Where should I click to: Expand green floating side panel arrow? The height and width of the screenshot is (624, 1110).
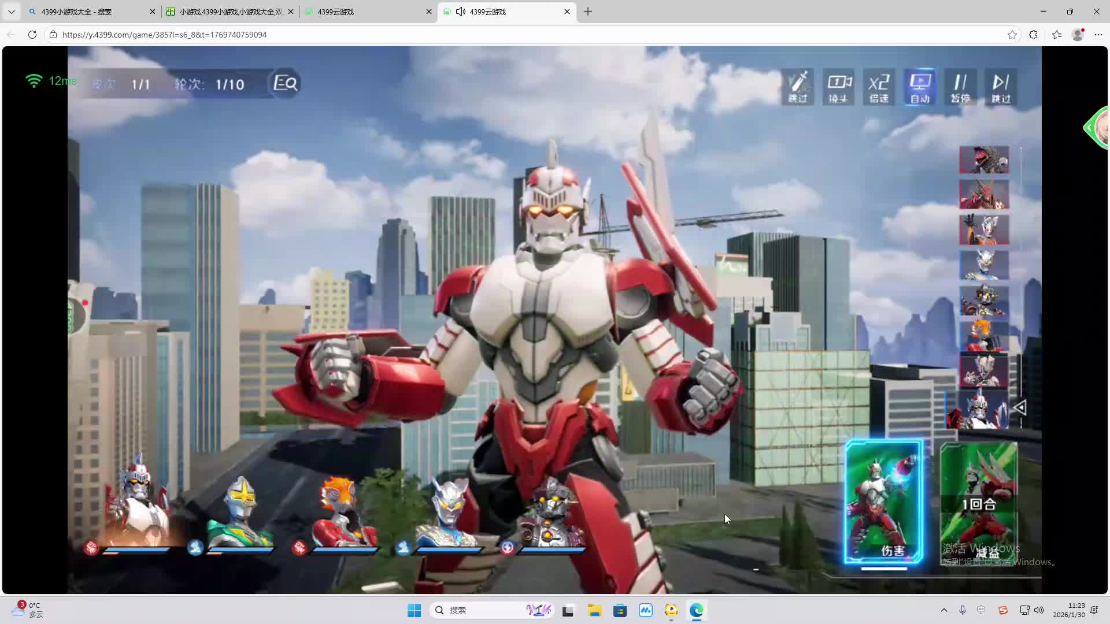click(1089, 128)
